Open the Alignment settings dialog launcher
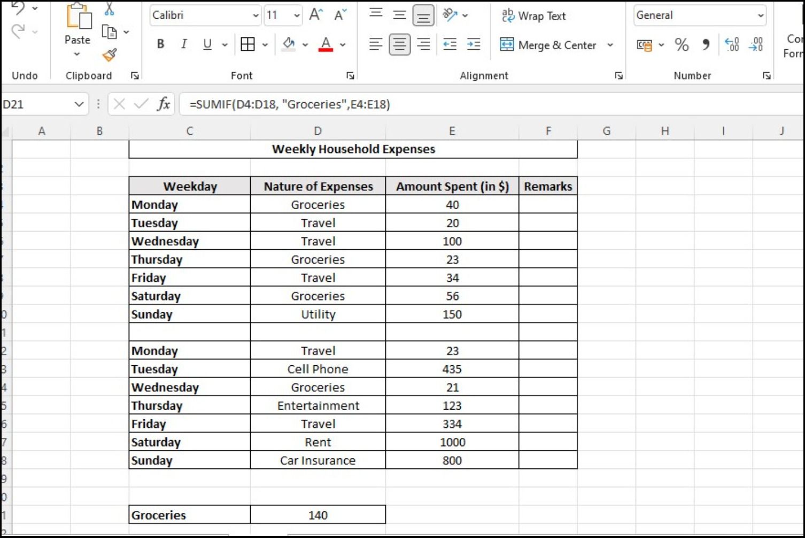 [618, 75]
